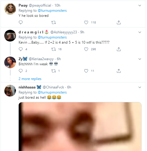
Task: Retweet Pway's 'Y he look so bored' tweet
Action: [53, 23]
